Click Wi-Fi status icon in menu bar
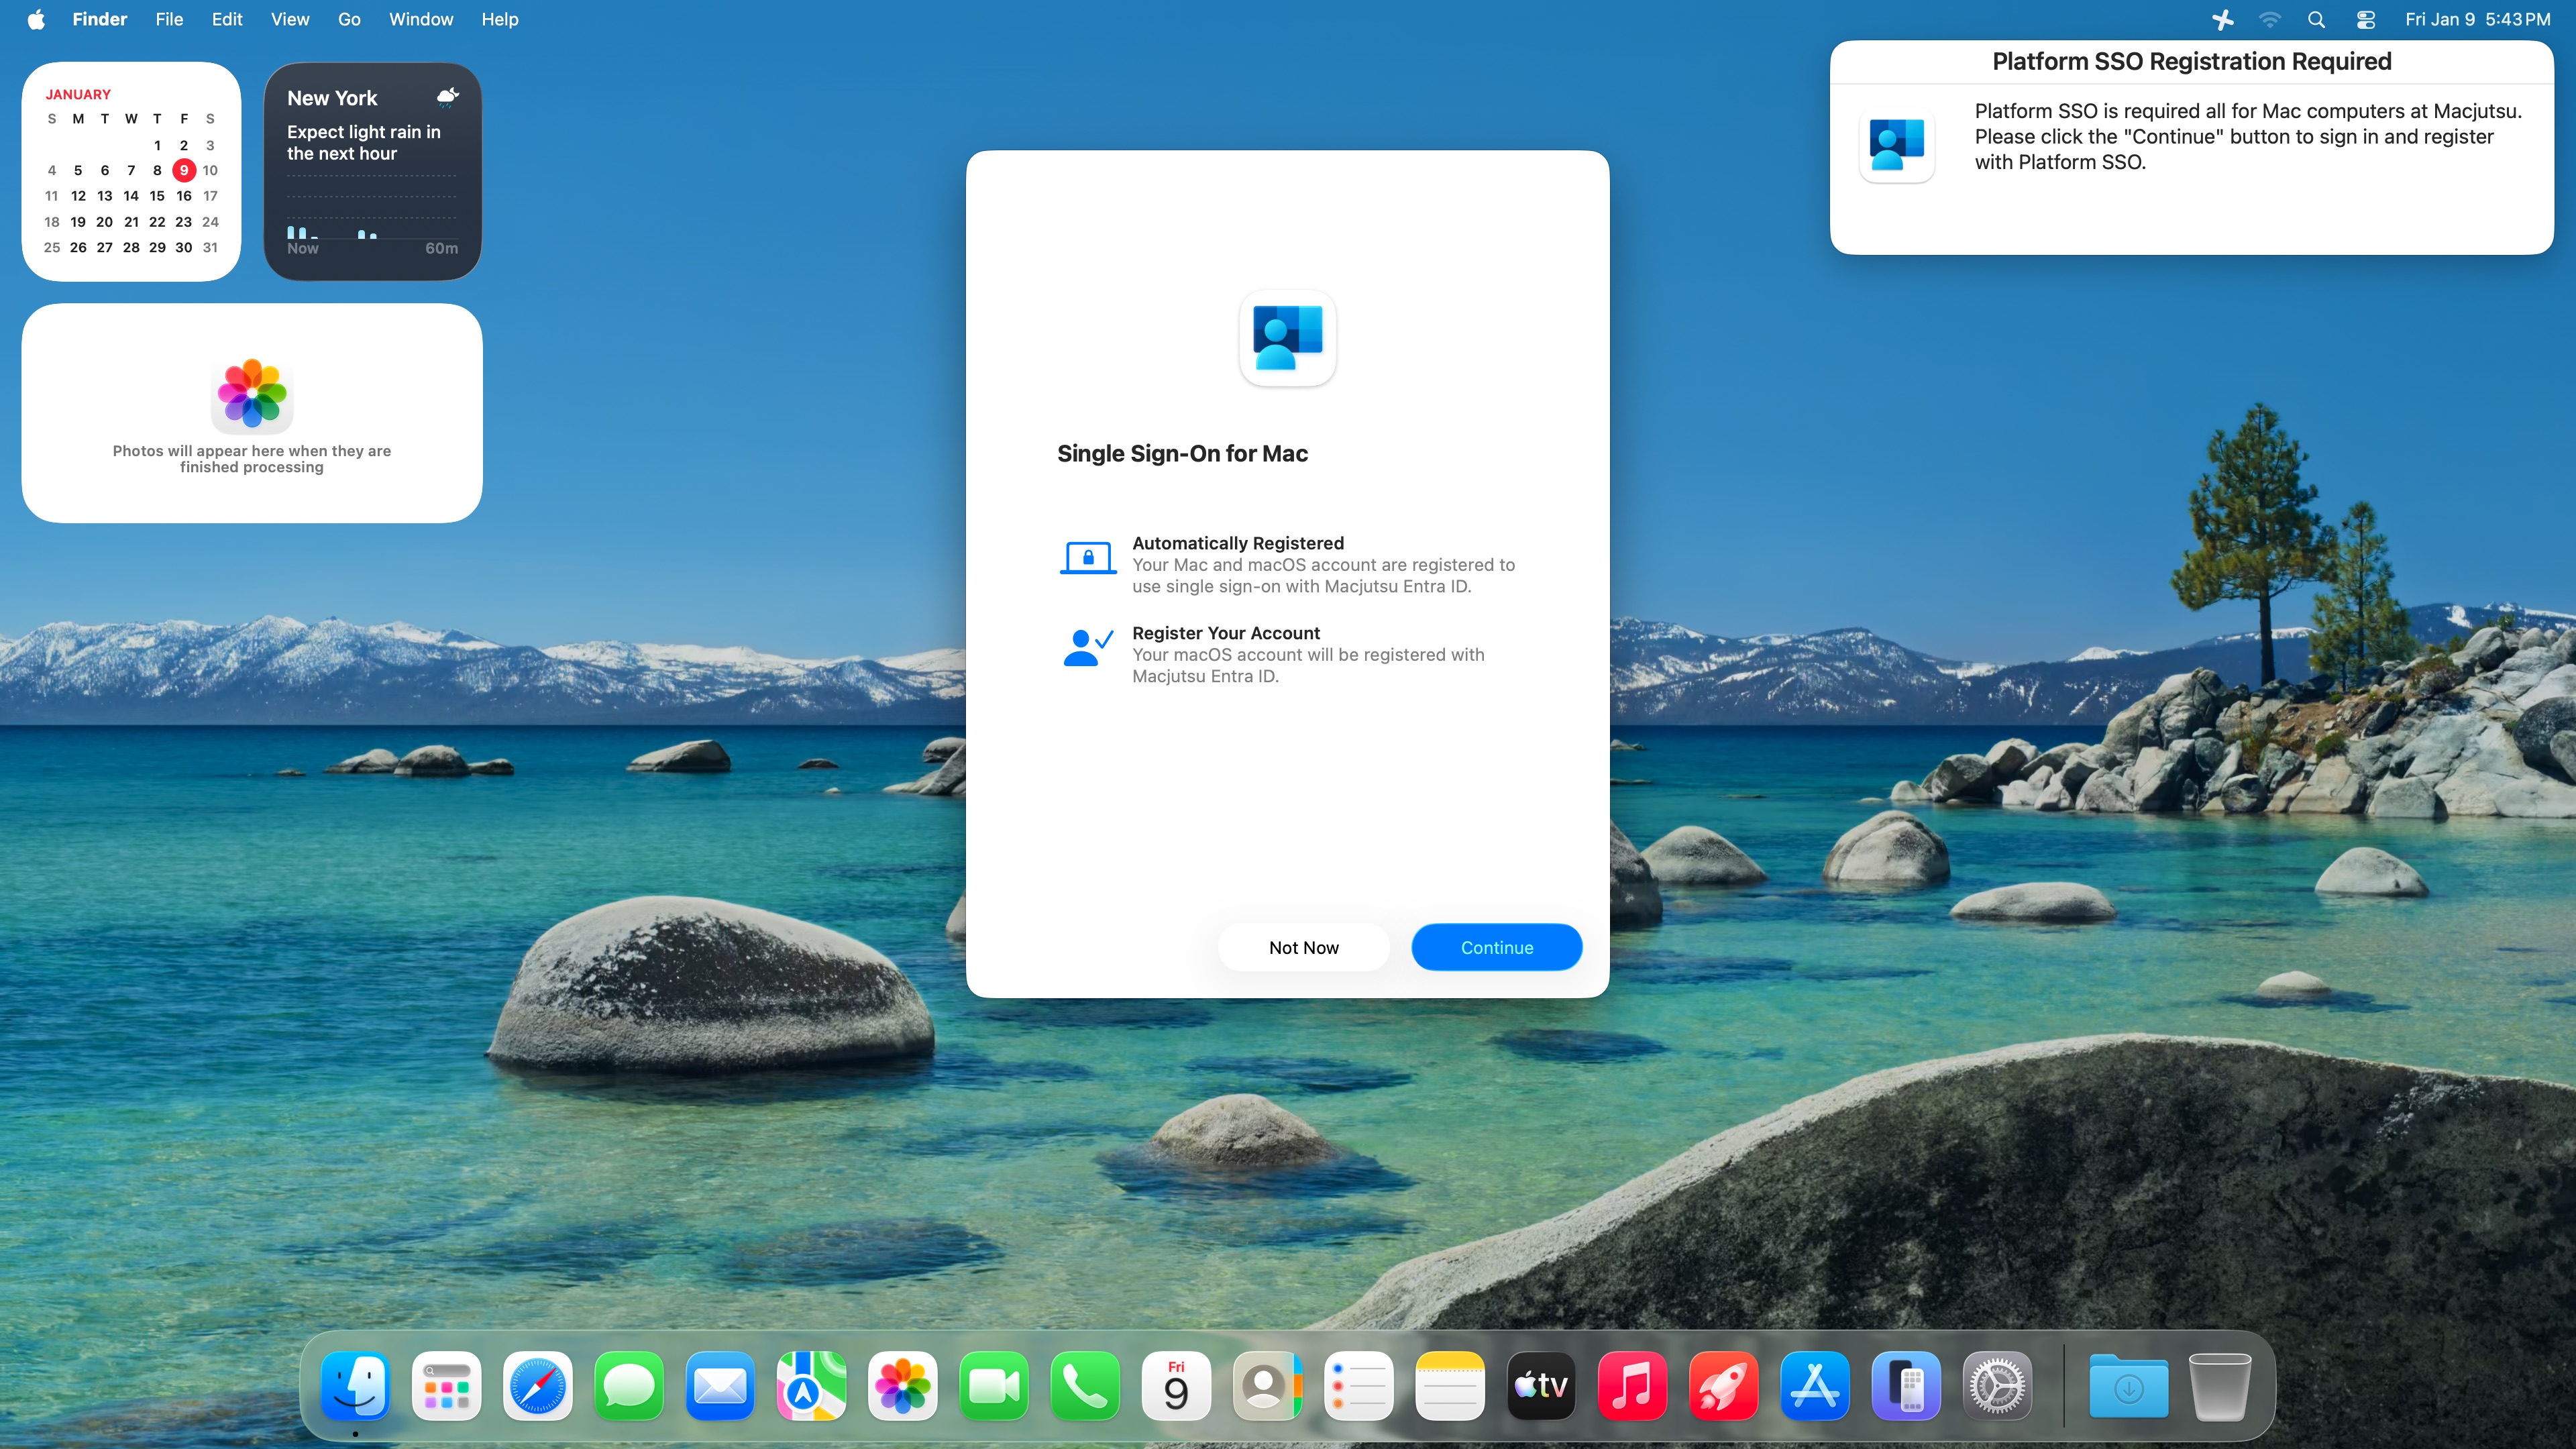Image resolution: width=2576 pixels, height=1449 pixels. point(2270,19)
